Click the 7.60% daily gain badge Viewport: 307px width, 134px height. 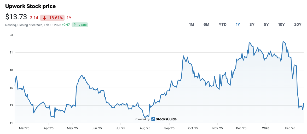(x=80, y=25)
